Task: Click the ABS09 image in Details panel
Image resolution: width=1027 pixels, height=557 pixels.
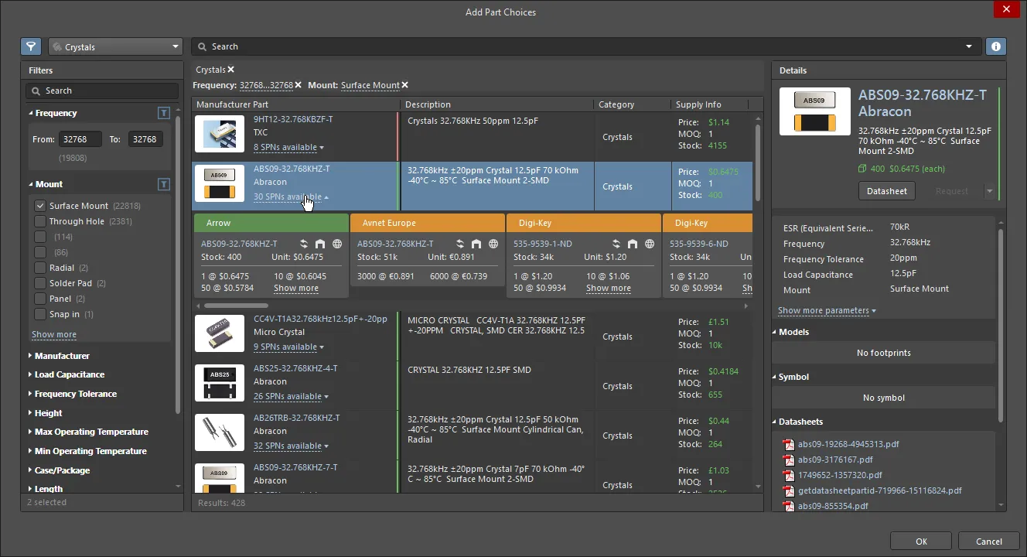Action: pyautogui.click(x=814, y=111)
